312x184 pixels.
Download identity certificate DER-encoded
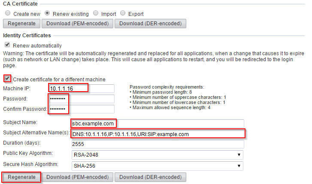(151, 177)
